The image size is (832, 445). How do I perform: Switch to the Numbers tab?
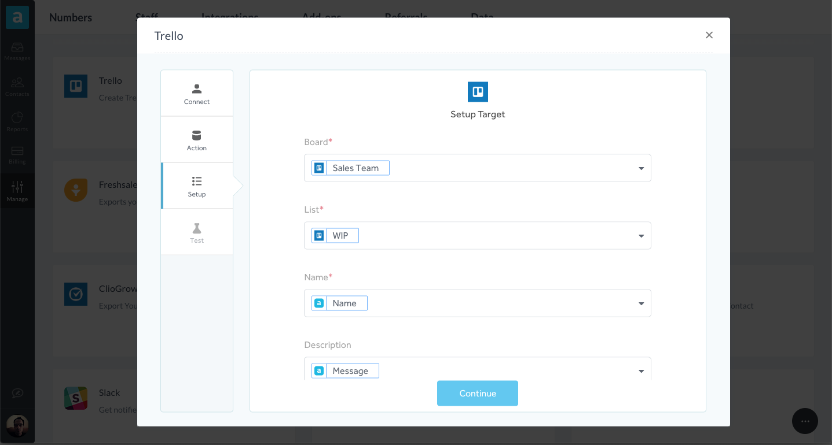(71, 17)
